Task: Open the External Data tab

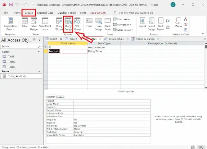Action: (45, 13)
